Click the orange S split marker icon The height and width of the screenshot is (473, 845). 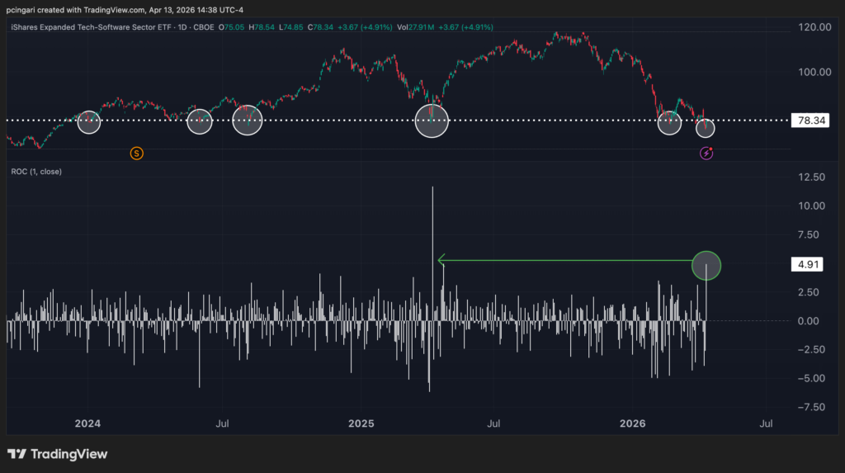click(x=137, y=153)
